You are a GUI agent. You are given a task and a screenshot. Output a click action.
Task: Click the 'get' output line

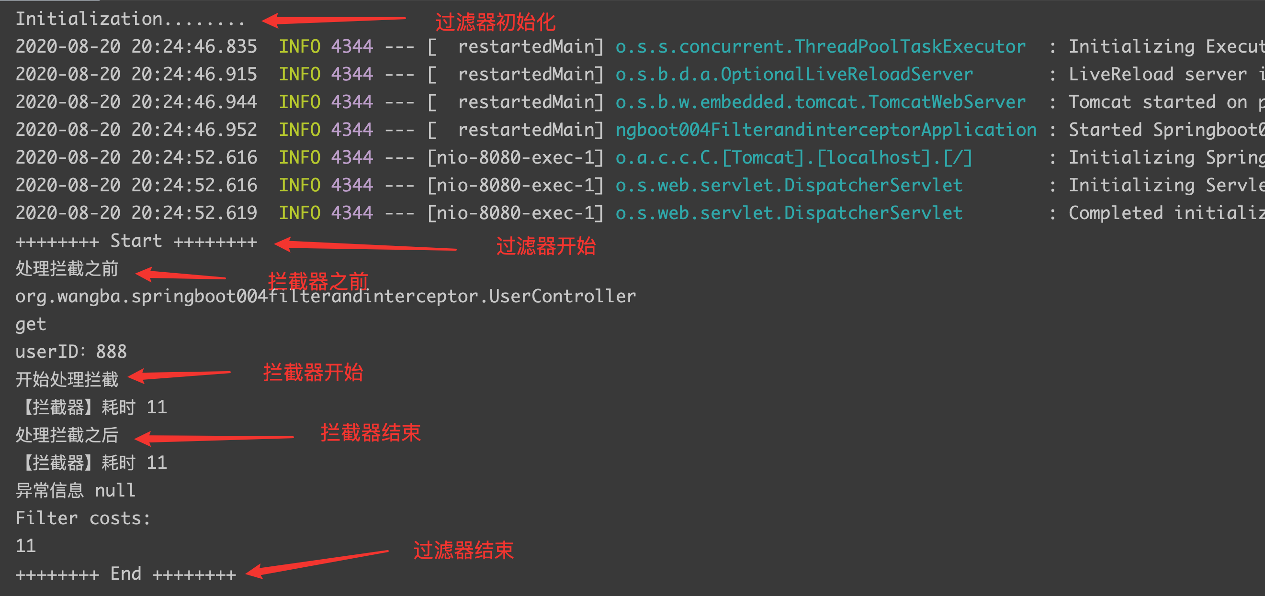click(x=31, y=324)
